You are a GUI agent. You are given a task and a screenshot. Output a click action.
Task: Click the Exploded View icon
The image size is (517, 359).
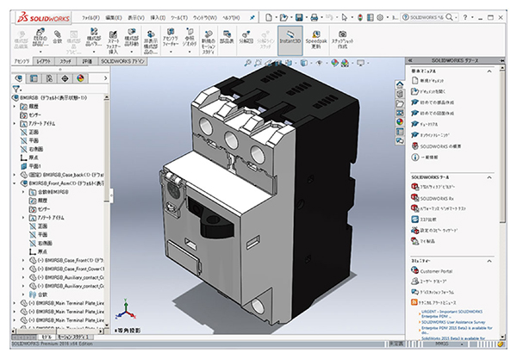(x=246, y=36)
